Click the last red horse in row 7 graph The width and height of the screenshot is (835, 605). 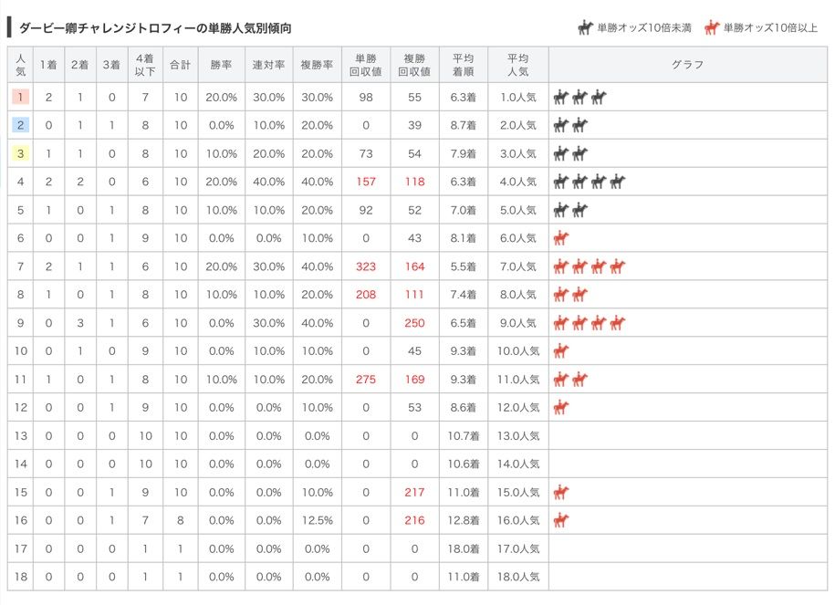(617, 266)
